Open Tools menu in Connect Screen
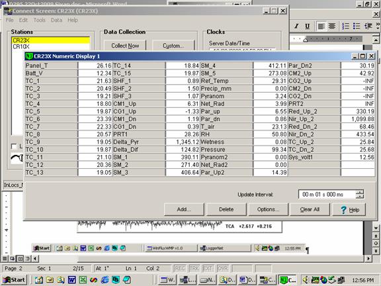This screenshot has width=381, height=286. (x=40, y=20)
